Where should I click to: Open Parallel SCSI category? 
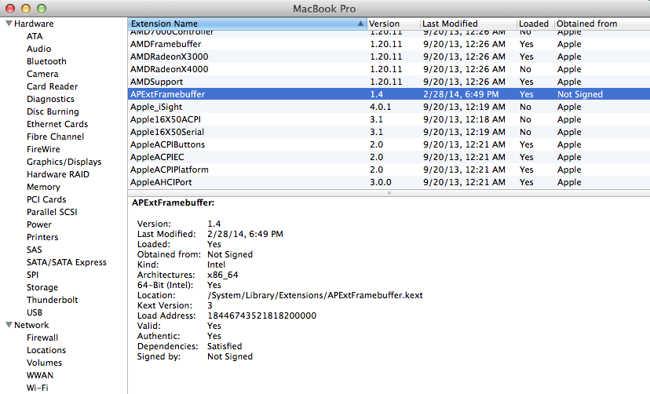52,212
